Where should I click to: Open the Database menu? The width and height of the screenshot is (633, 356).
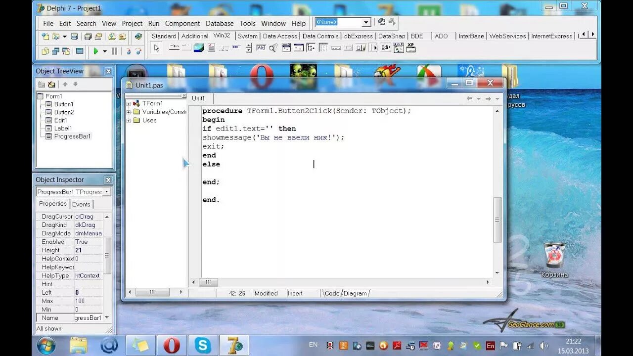[x=220, y=23]
